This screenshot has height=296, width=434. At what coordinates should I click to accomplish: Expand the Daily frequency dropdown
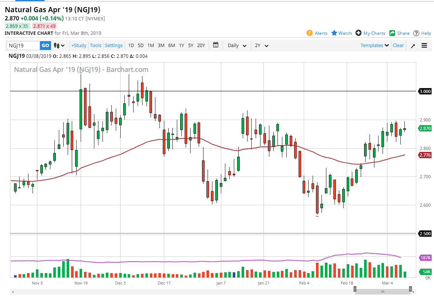(237, 46)
